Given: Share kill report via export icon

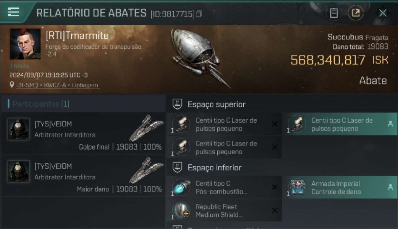Looking at the screenshot, I should pos(356,13).
